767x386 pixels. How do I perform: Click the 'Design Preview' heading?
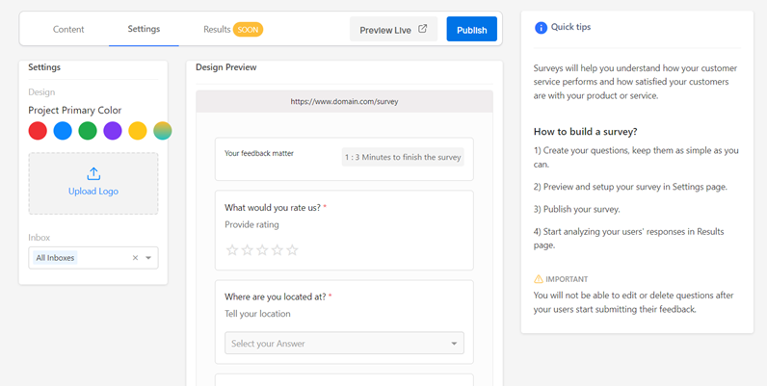[x=226, y=67]
